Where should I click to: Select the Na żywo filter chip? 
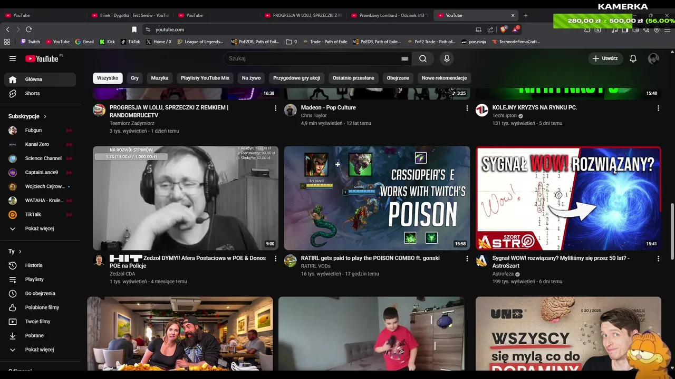pyautogui.click(x=251, y=78)
